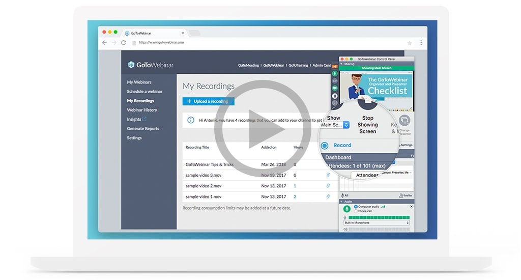Click the Dashboard section header
The height and width of the screenshot is (280, 521).
click(x=338, y=157)
